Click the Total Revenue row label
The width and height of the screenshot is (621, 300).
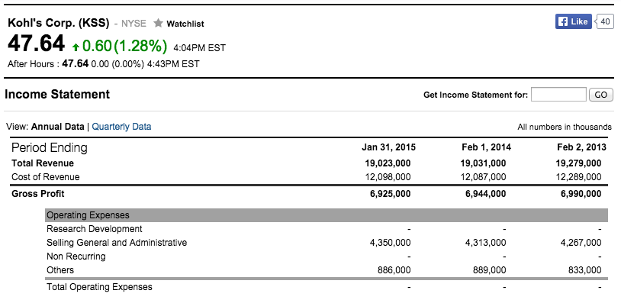click(43, 163)
